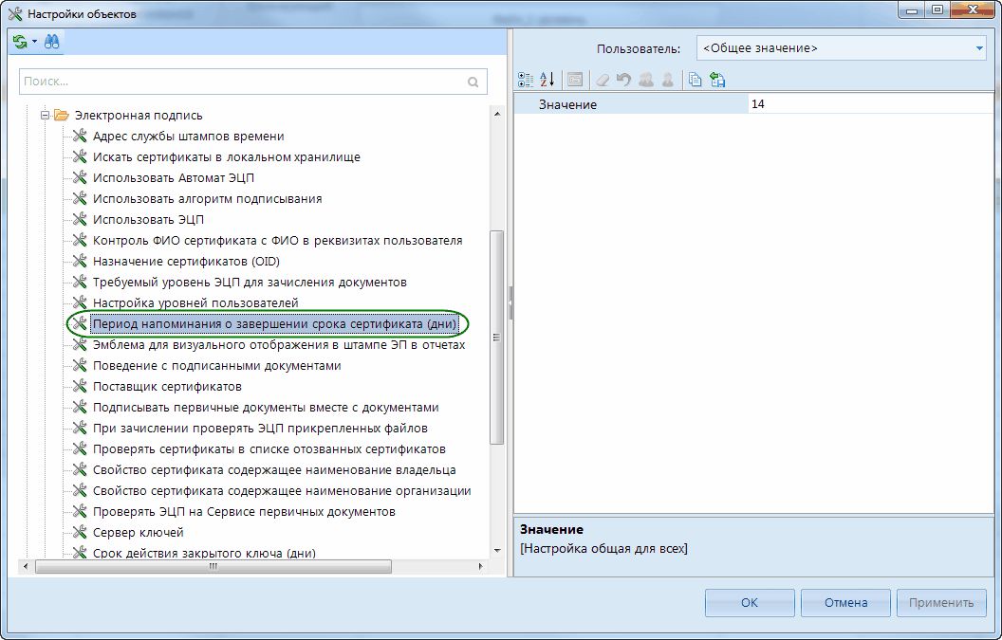
Task: Click the binoculars find icon
Action: [51, 42]
